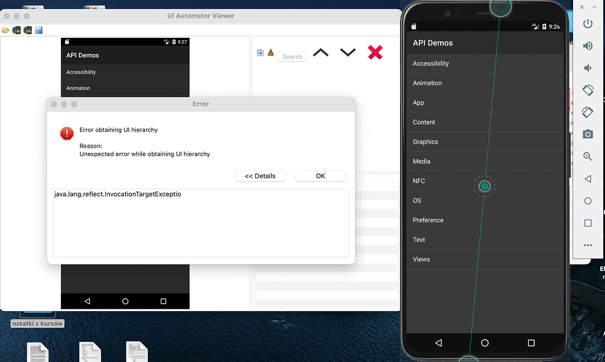Expand all nodes with the plus icon
The height and width of the screenshot is (362, 605).
(260, 53)
